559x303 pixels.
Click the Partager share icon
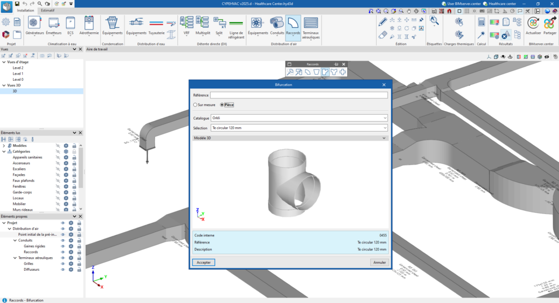click(550, 25)
